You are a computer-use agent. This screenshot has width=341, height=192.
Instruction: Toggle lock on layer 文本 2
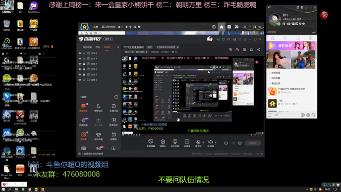tap(84, 74)
